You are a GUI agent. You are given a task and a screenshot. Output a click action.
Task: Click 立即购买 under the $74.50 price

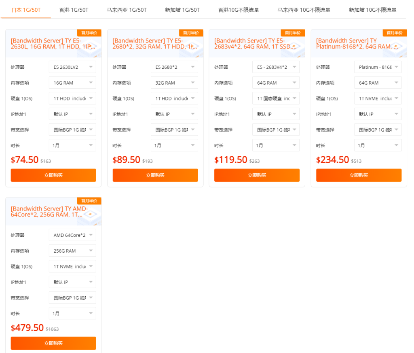(x=53, y=175)
